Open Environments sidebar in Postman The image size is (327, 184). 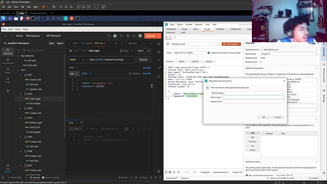pyautogui.click(x=8, y=61)
